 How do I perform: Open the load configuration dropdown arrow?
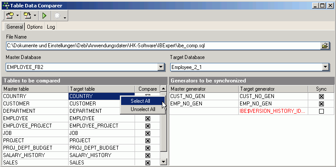pyautogui.click(x=17, y=16)
